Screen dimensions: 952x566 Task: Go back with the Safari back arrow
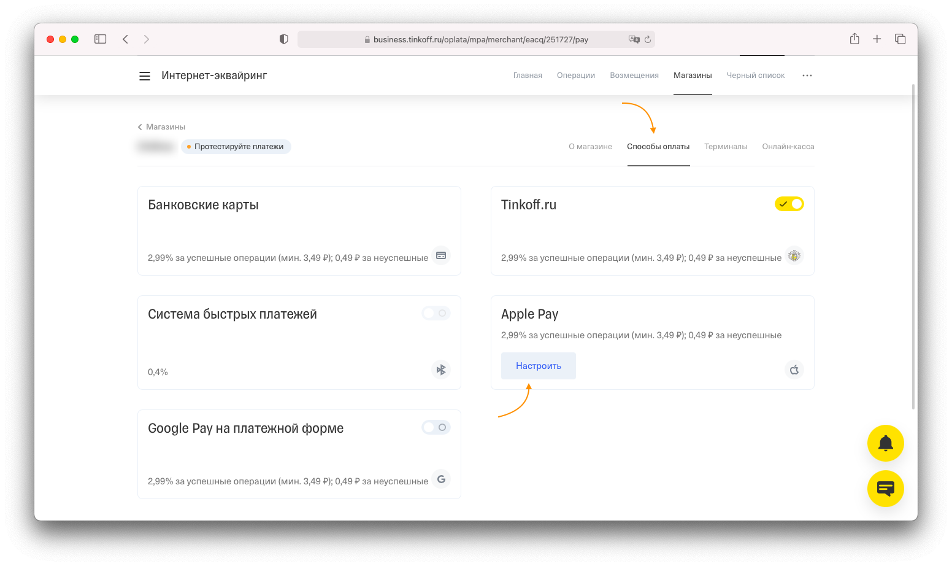[125, 39]
